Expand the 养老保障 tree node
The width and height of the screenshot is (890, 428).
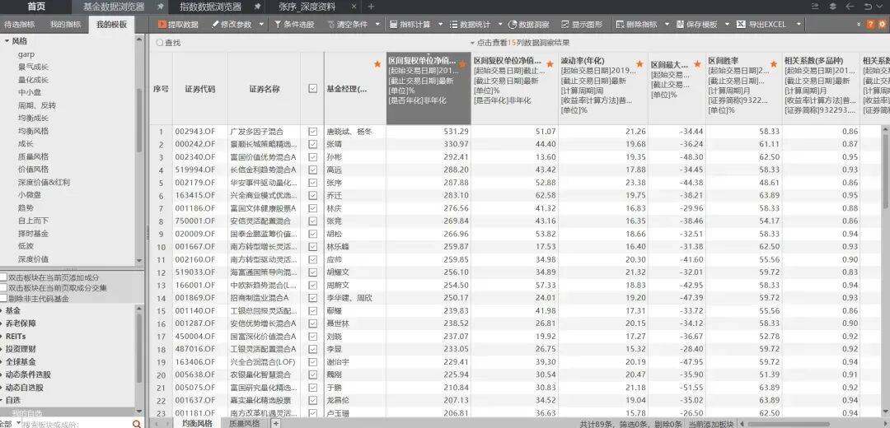(2, 323)
